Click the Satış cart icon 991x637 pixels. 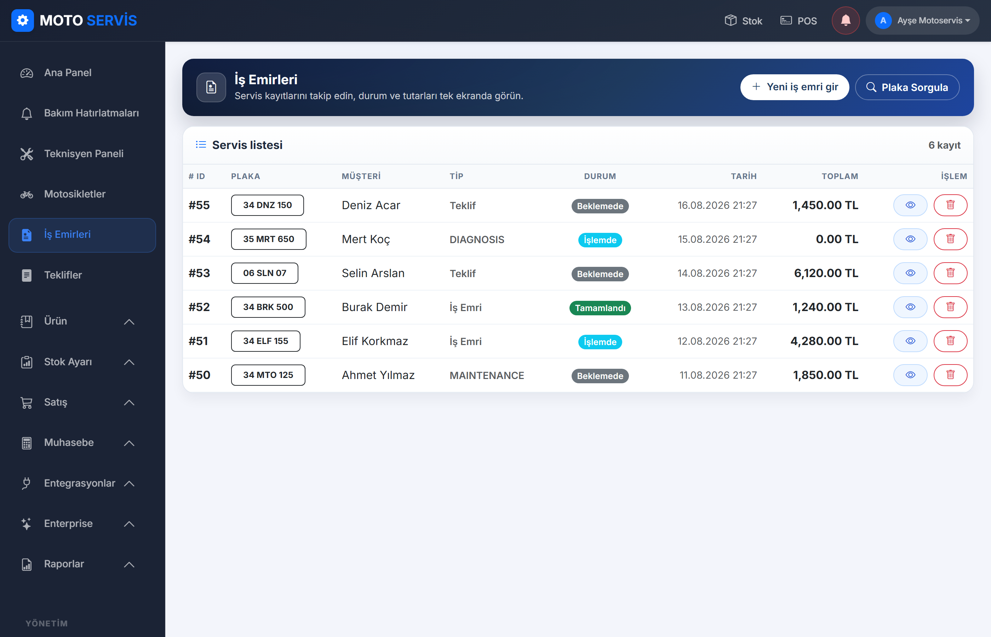pos(27,402)
